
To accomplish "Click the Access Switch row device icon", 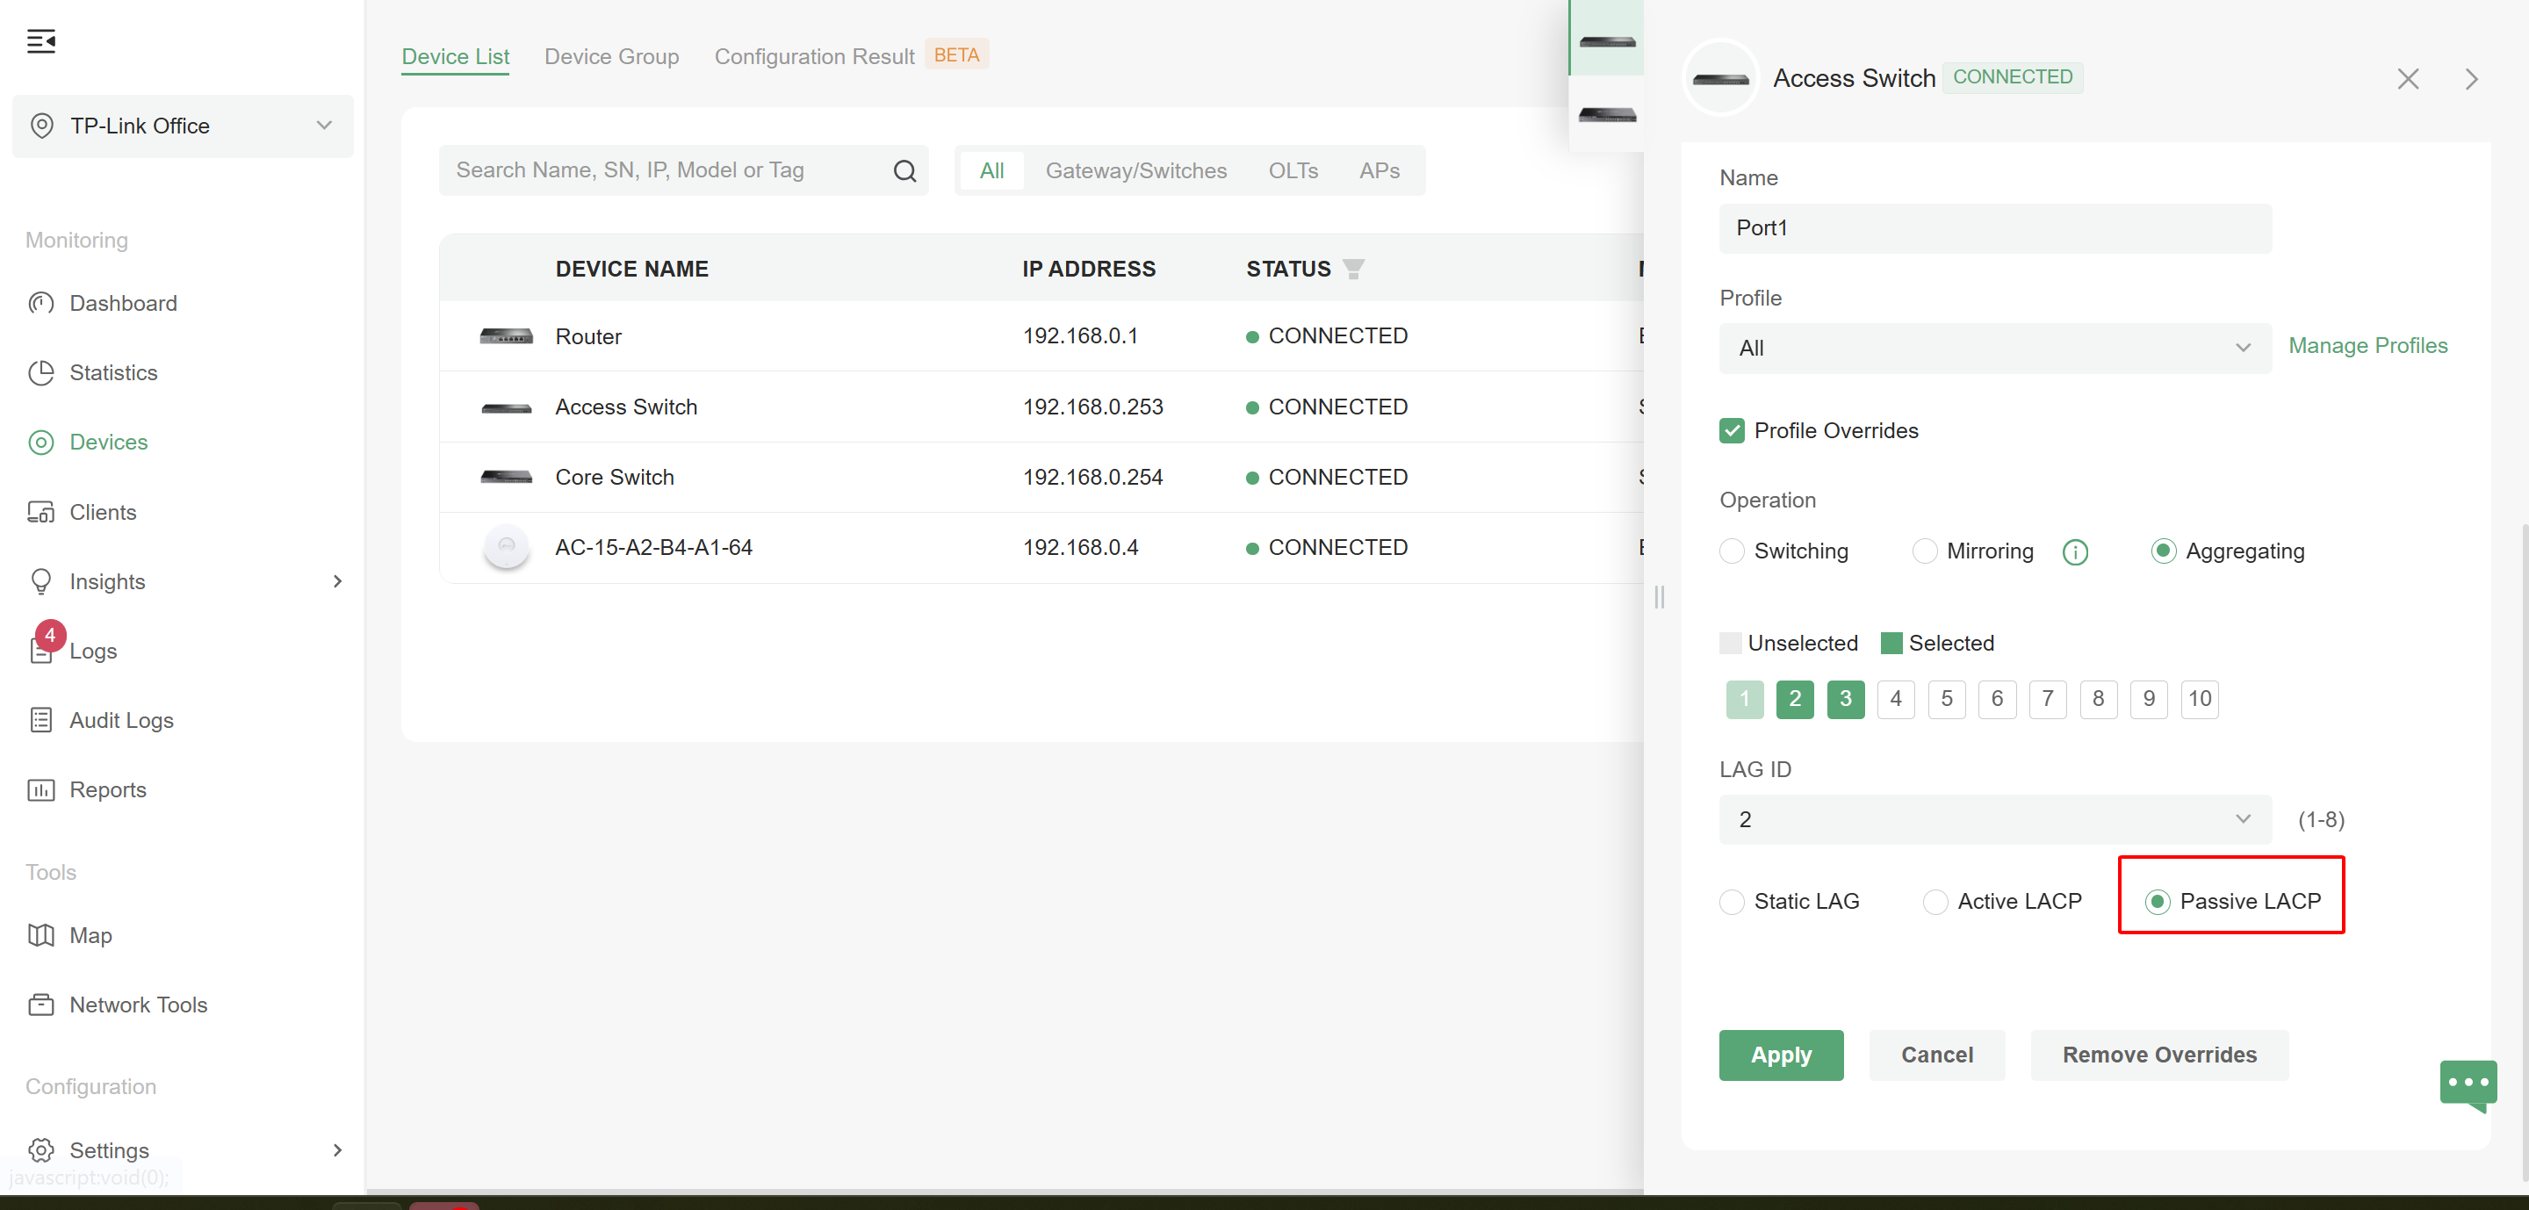I will tap(506, 407).
